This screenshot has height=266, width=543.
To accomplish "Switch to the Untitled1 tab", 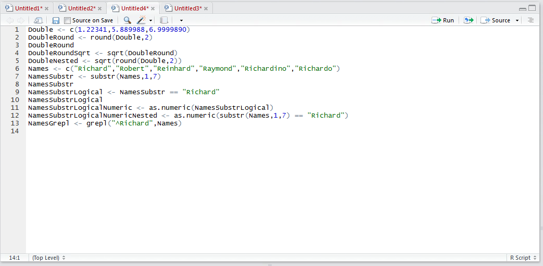I will coord(29,8).
